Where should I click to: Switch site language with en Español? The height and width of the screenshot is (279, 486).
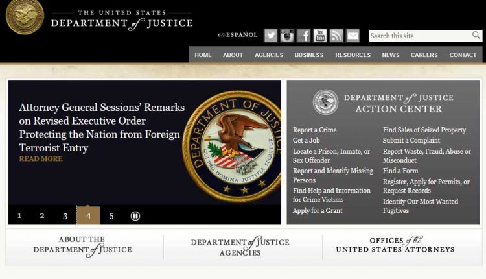[238, 35]
